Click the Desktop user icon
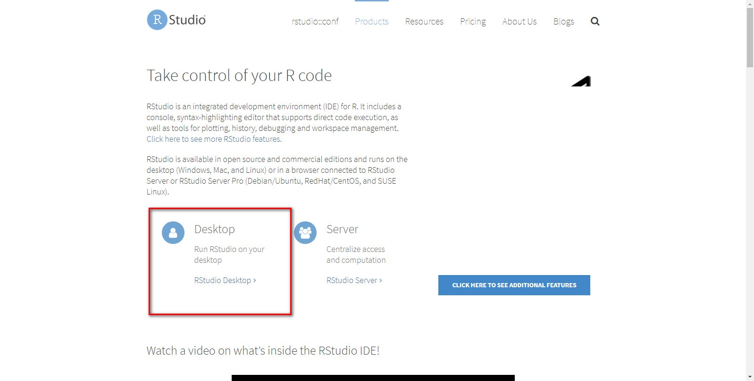Screen dimensions: 754x381 click(173, 233)
